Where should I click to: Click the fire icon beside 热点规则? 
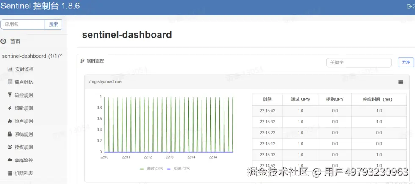pos(10,121)
